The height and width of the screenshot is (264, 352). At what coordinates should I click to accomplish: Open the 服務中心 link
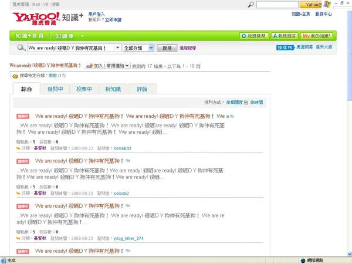pyautogui.click(x=323, y=14)
